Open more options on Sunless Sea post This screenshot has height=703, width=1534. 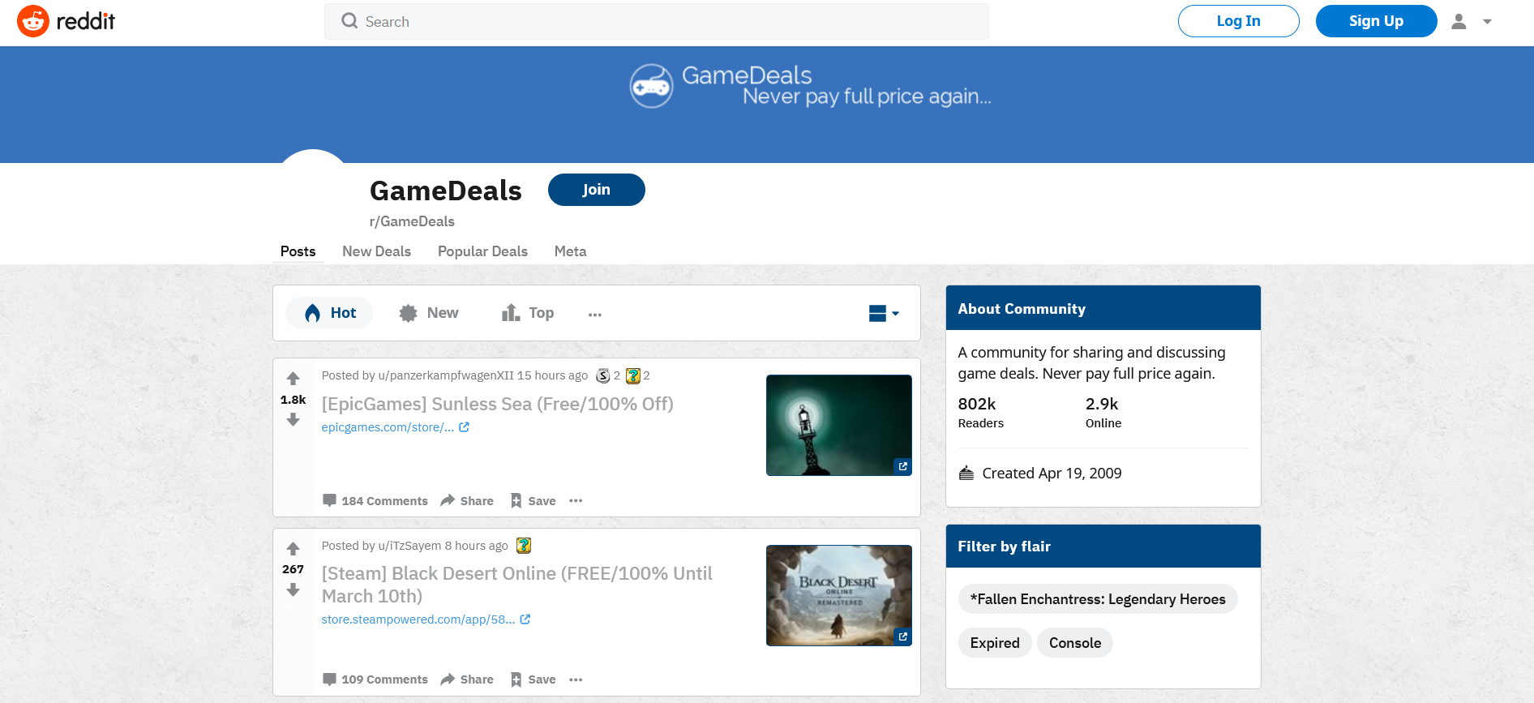576,501
